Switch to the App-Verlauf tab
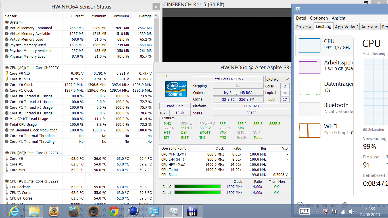Viewport: 388px width, 218px height. pos(346,27)
